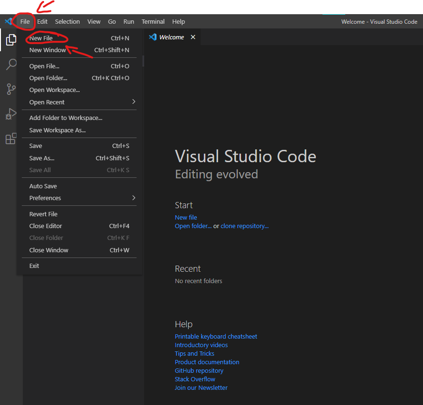Open the View menu
Viewport: 423px width, 405px height.
(x=94, y=22)
